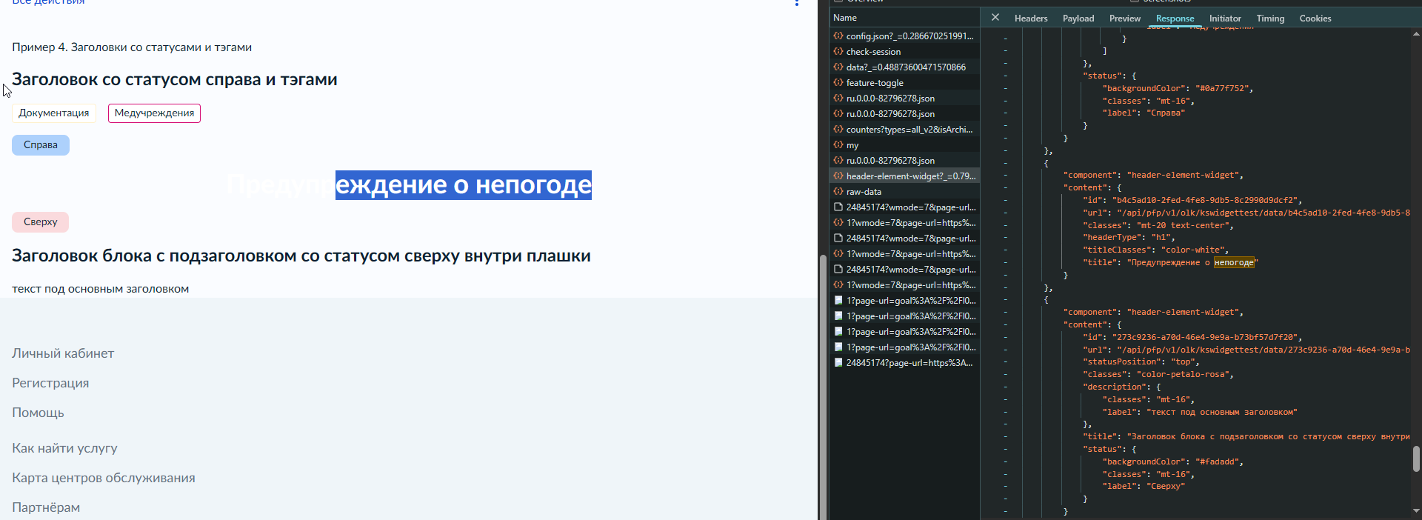Click heading Заголовок со статусом справа и тэгами

coord(175,79)
